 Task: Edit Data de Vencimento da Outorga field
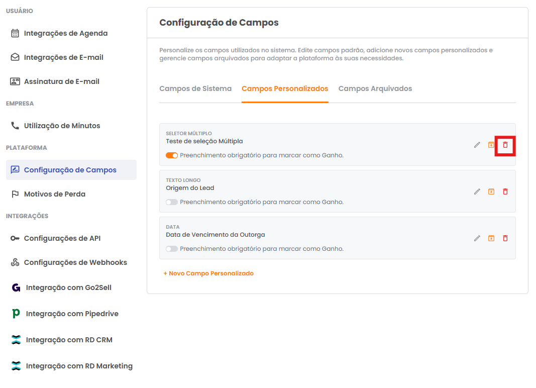click(x=477, y=238)
